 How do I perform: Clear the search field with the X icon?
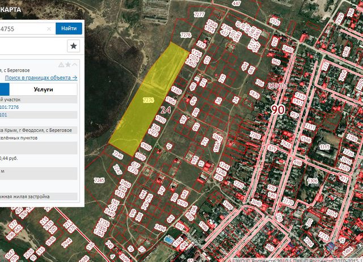49,28
